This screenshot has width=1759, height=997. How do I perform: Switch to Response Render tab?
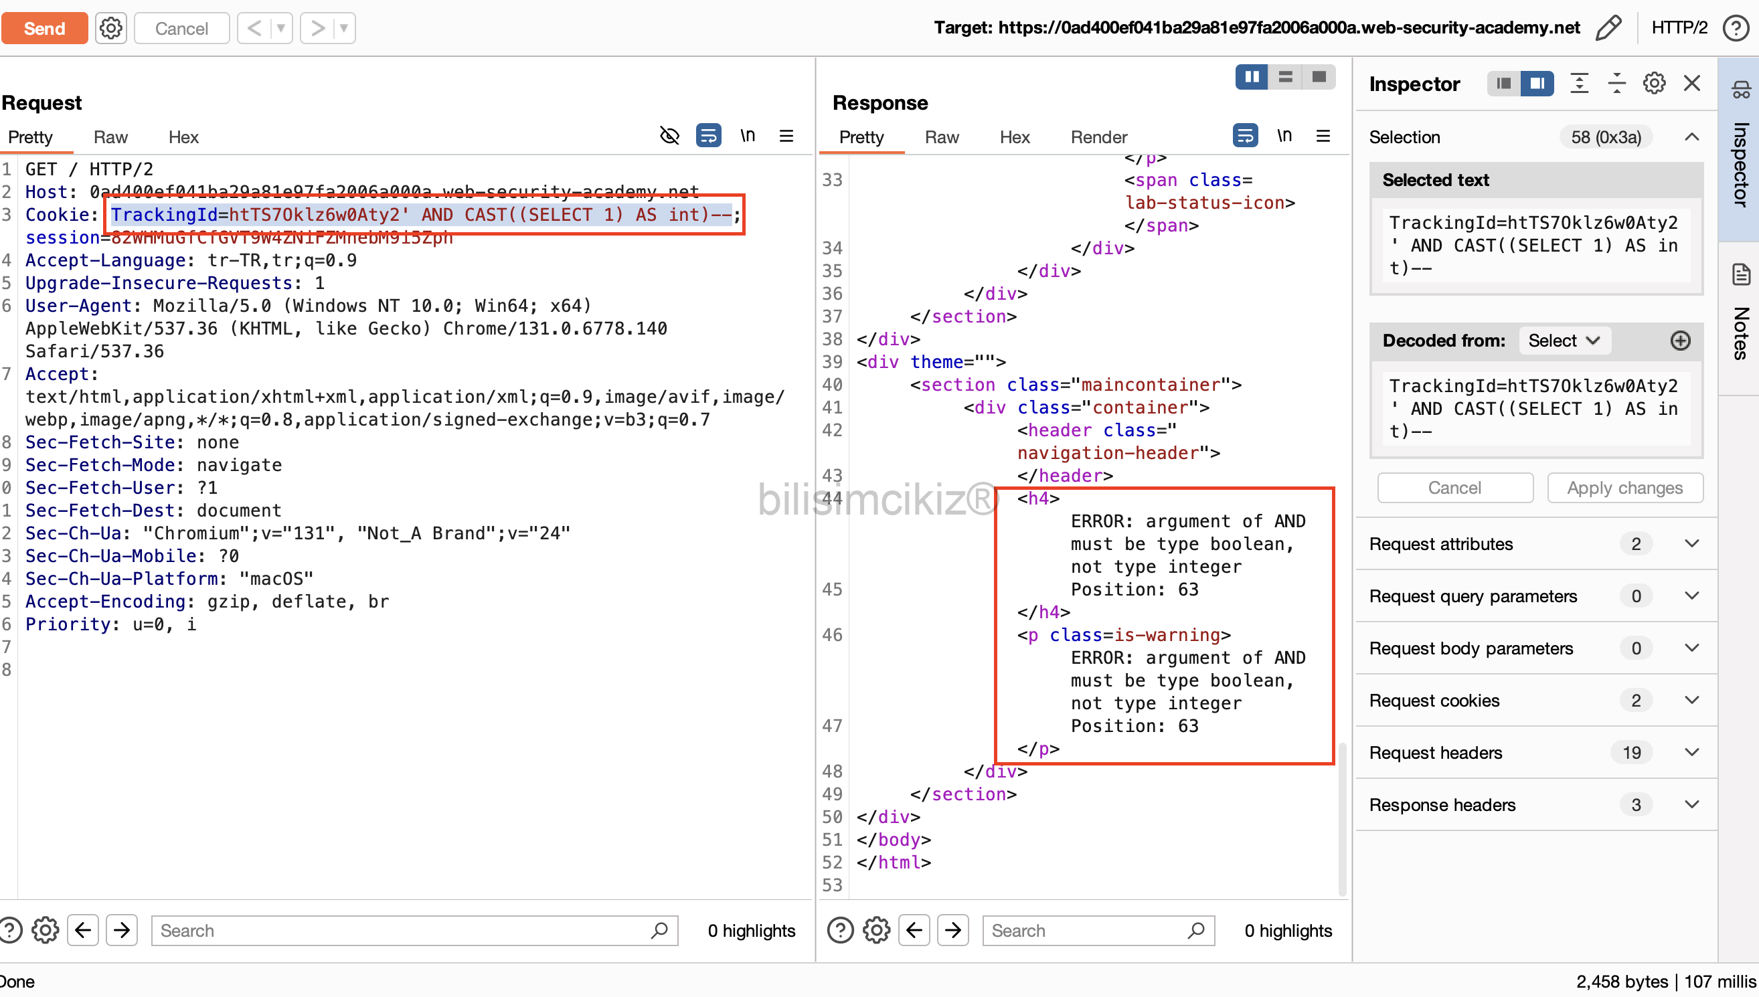(x=1098, y=137)
